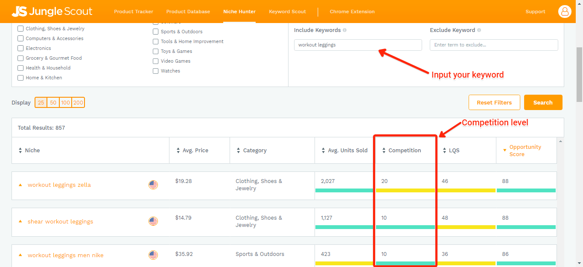This screenshot has height=267, width=583.
Task: Click the info icon beside Include Keywords
Action: pos(344,30)
